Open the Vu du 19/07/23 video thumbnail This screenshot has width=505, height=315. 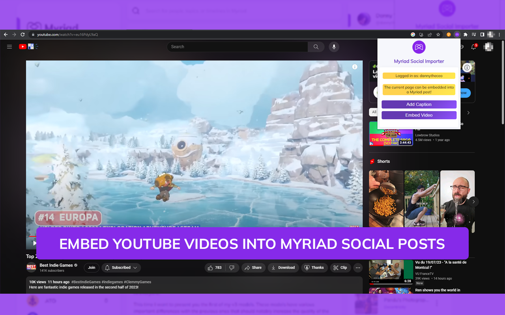[x=391, y=272]
